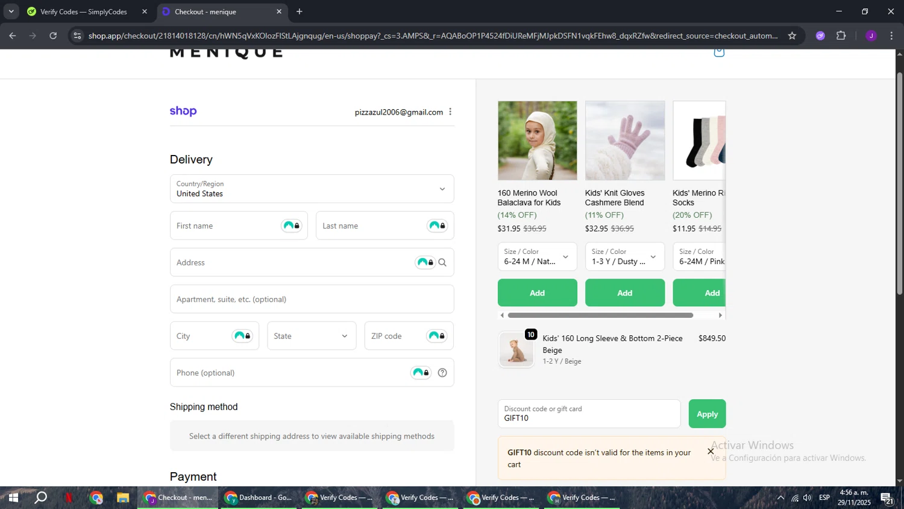Focus the Address input field

click(x=312, y=262)
